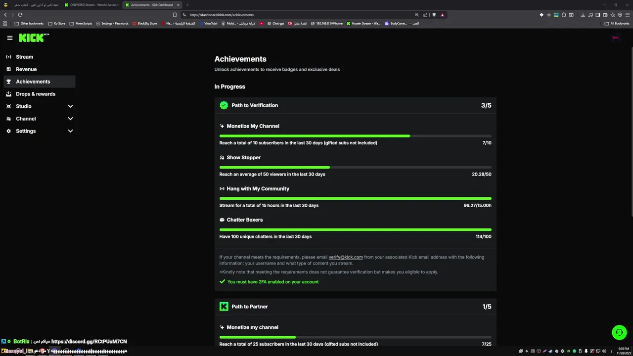
Task: Click the Achievements trophy icon
Action: (x=8, y=82)
